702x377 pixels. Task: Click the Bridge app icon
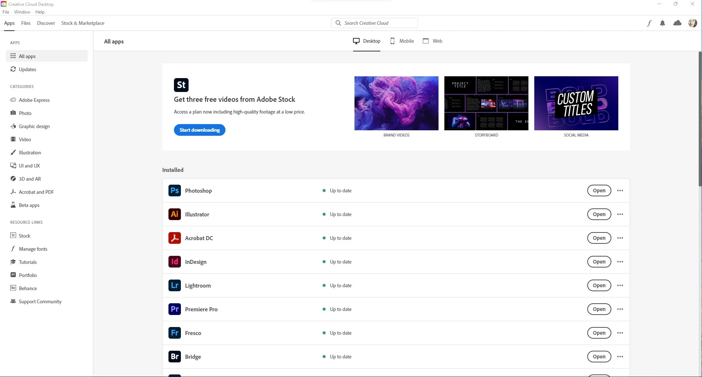click(175, 357)
